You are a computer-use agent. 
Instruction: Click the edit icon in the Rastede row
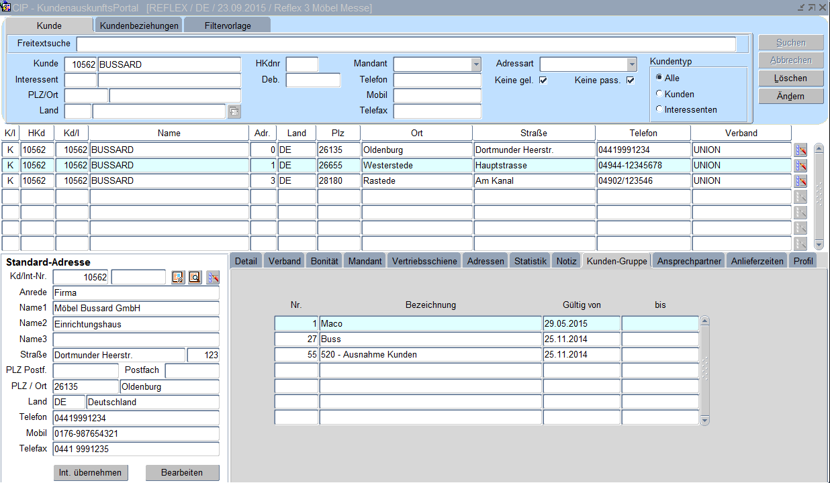800,181
